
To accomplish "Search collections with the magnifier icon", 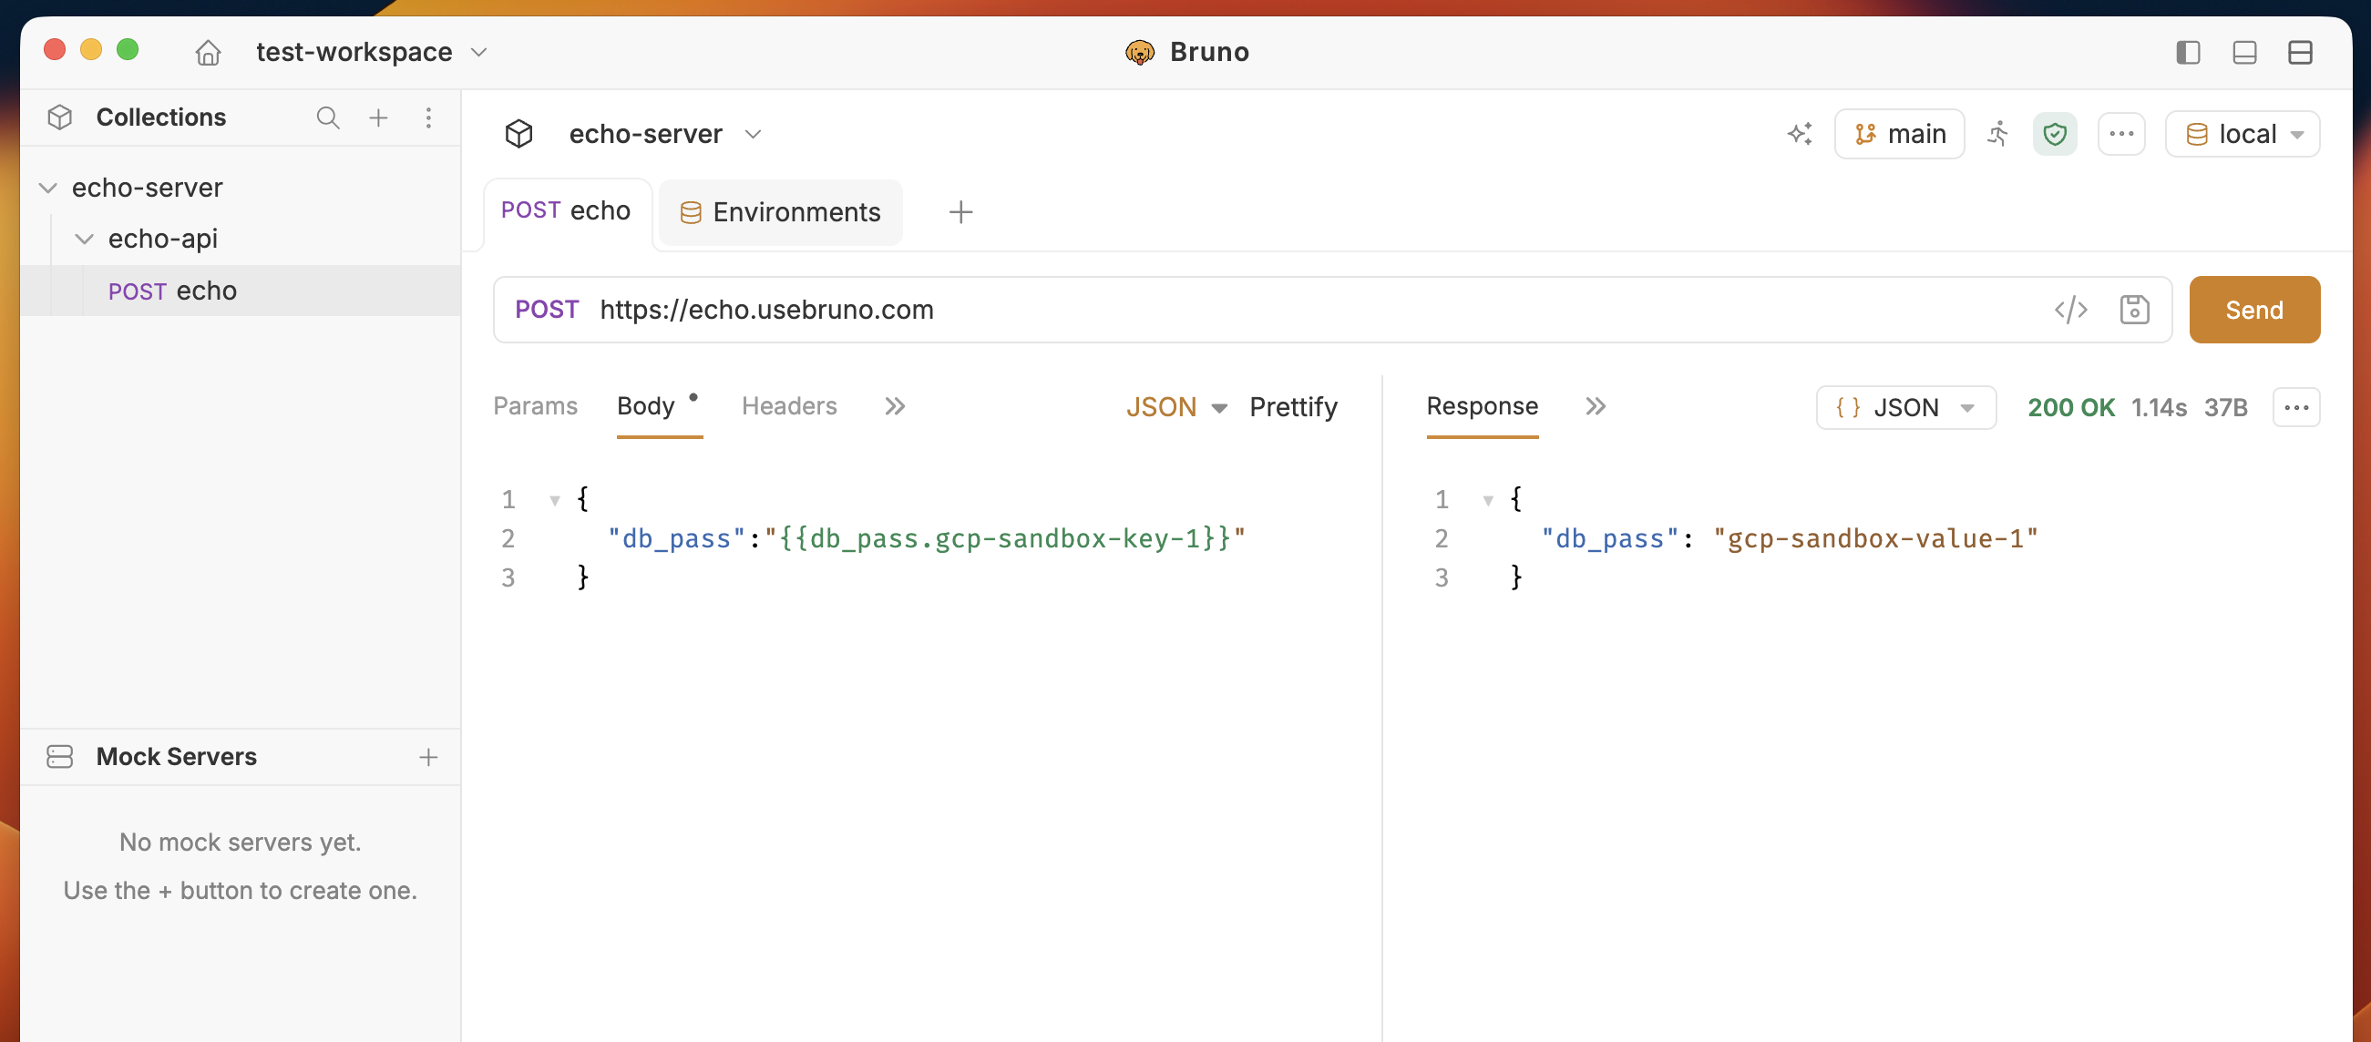I will 328,117.
